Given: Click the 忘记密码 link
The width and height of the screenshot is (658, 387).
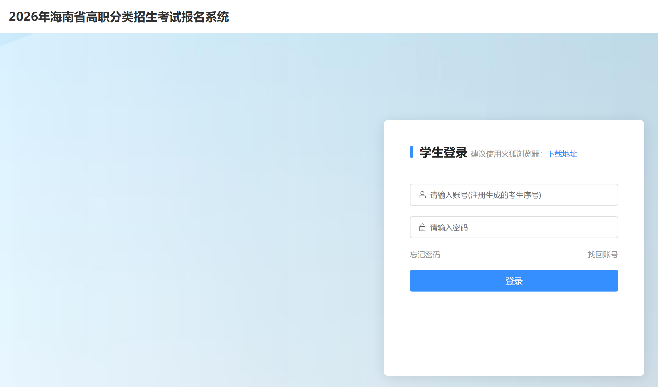Looking at the screenshot, I should [425, 254].
